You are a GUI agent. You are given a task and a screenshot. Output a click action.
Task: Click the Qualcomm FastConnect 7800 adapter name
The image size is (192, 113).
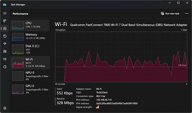tap(129, 25)
